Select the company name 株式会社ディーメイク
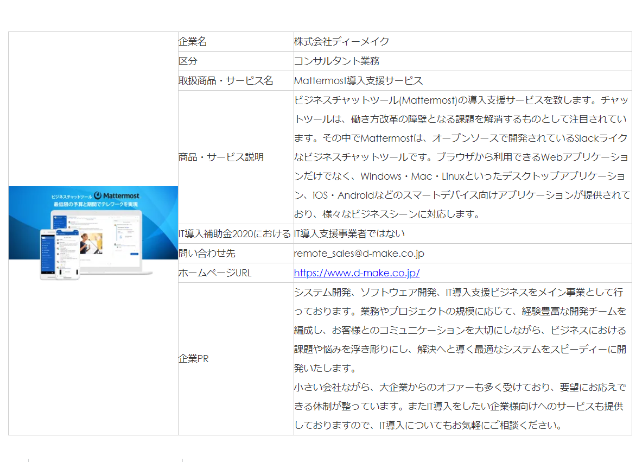636x462 pixels. pos(341,41)
